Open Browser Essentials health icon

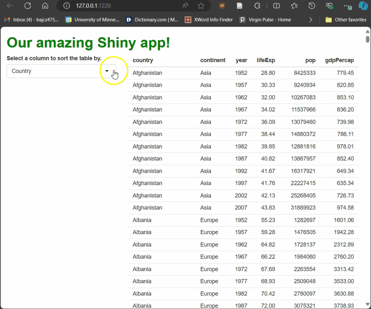pos(329,6)
